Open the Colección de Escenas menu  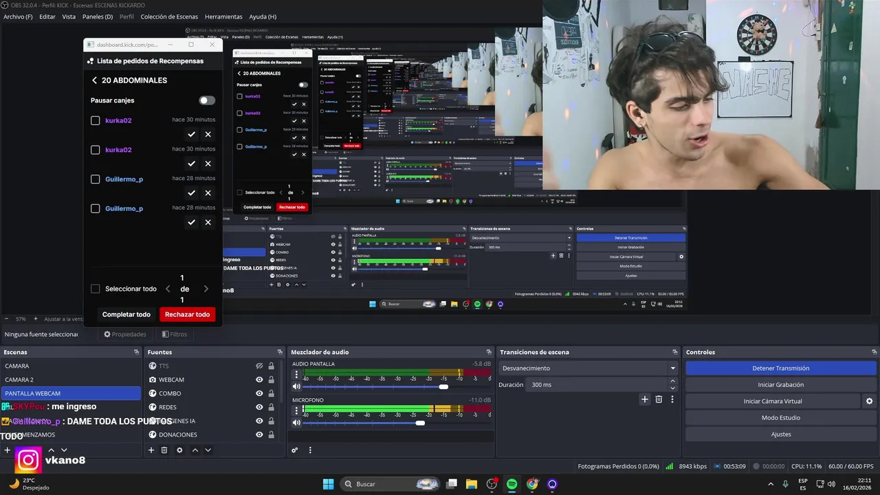pos(169,16)
